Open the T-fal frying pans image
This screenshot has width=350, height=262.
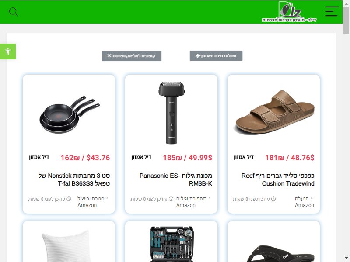[x=70, y=115]
